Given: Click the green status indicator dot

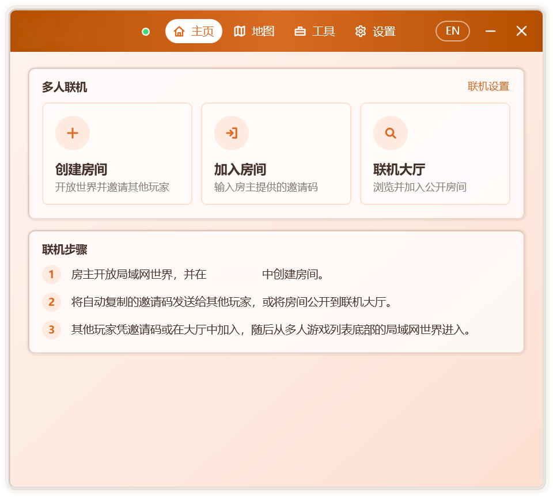Looking at the screenshot, I should [x=146, y=32].
